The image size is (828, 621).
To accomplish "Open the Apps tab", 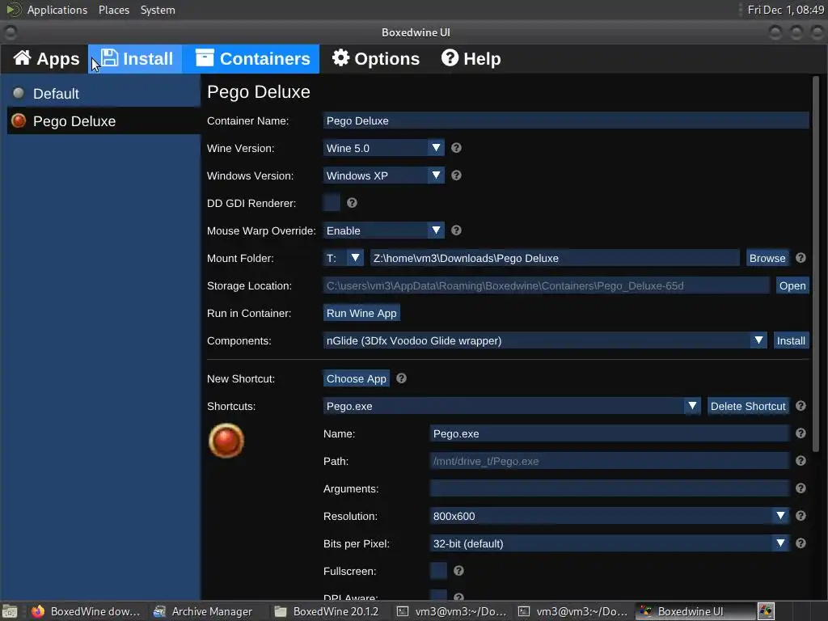I will tap(45, 58).
